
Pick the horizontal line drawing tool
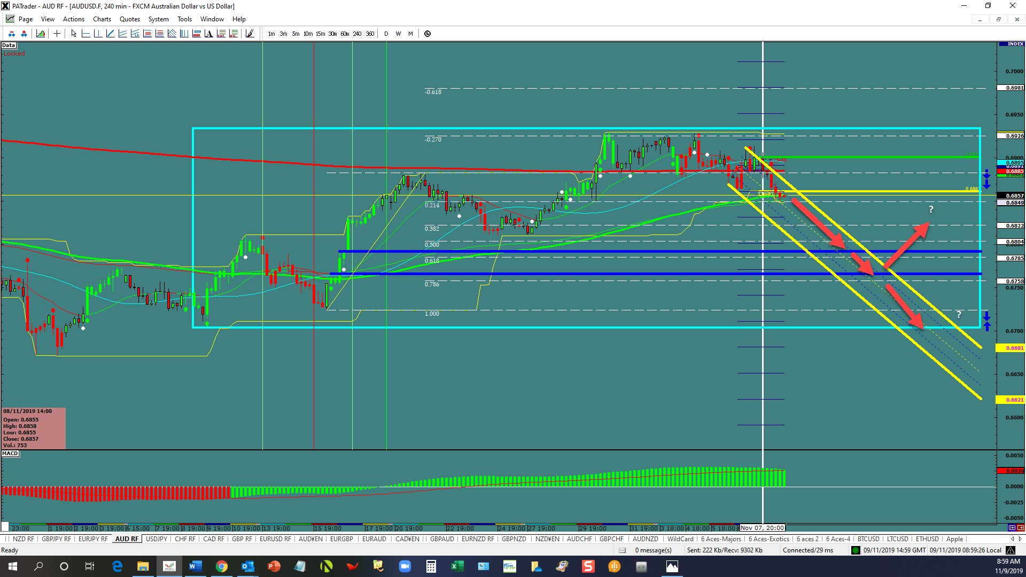85,34
